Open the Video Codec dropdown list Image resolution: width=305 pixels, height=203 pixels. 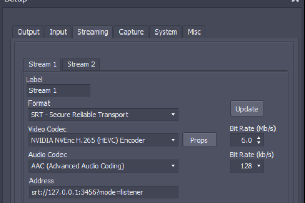tap(103, 140)
